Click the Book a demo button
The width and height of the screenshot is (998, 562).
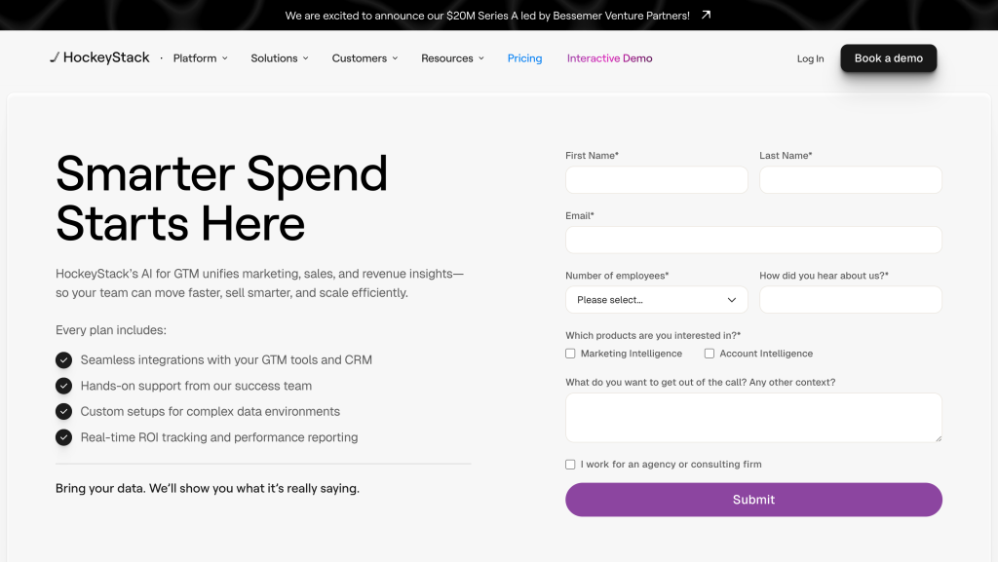click(x=888, y=57)
